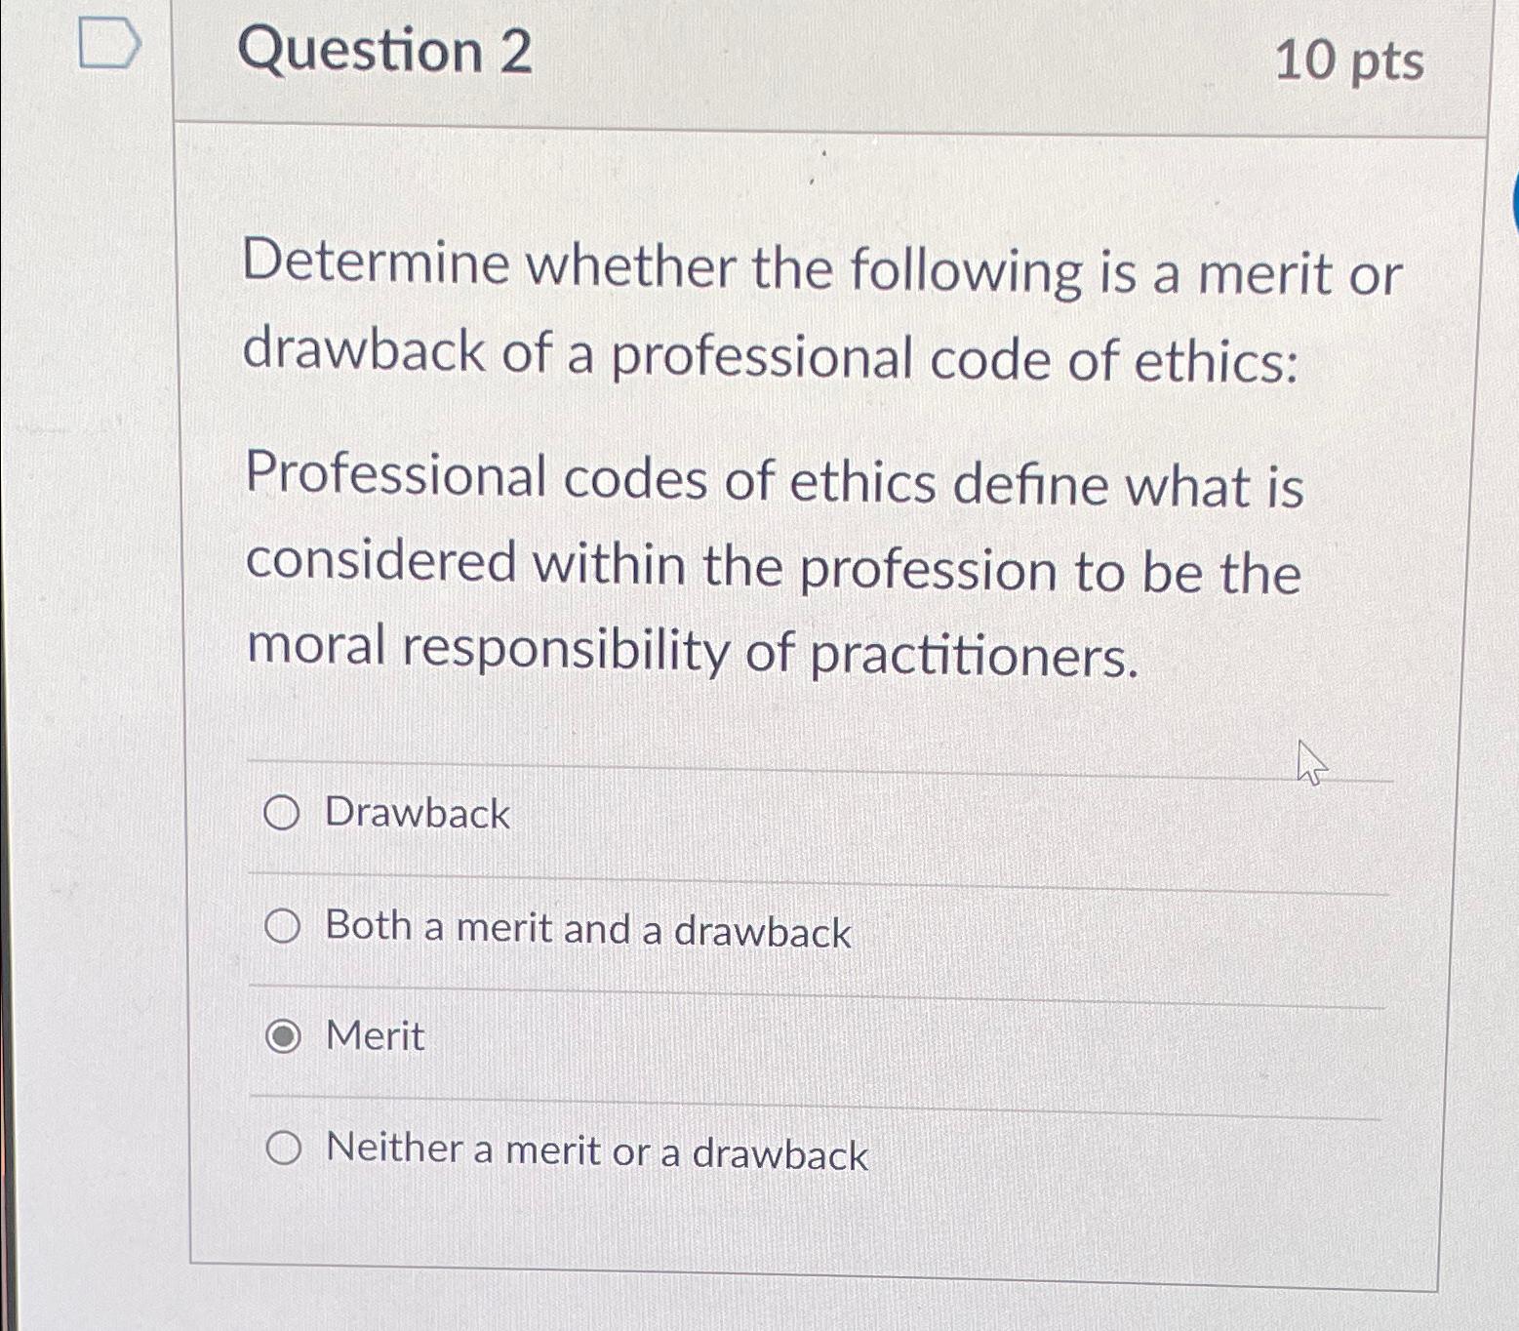Click the Neither answer label text
The image size is (1519, 1331).
point(597,1152)
